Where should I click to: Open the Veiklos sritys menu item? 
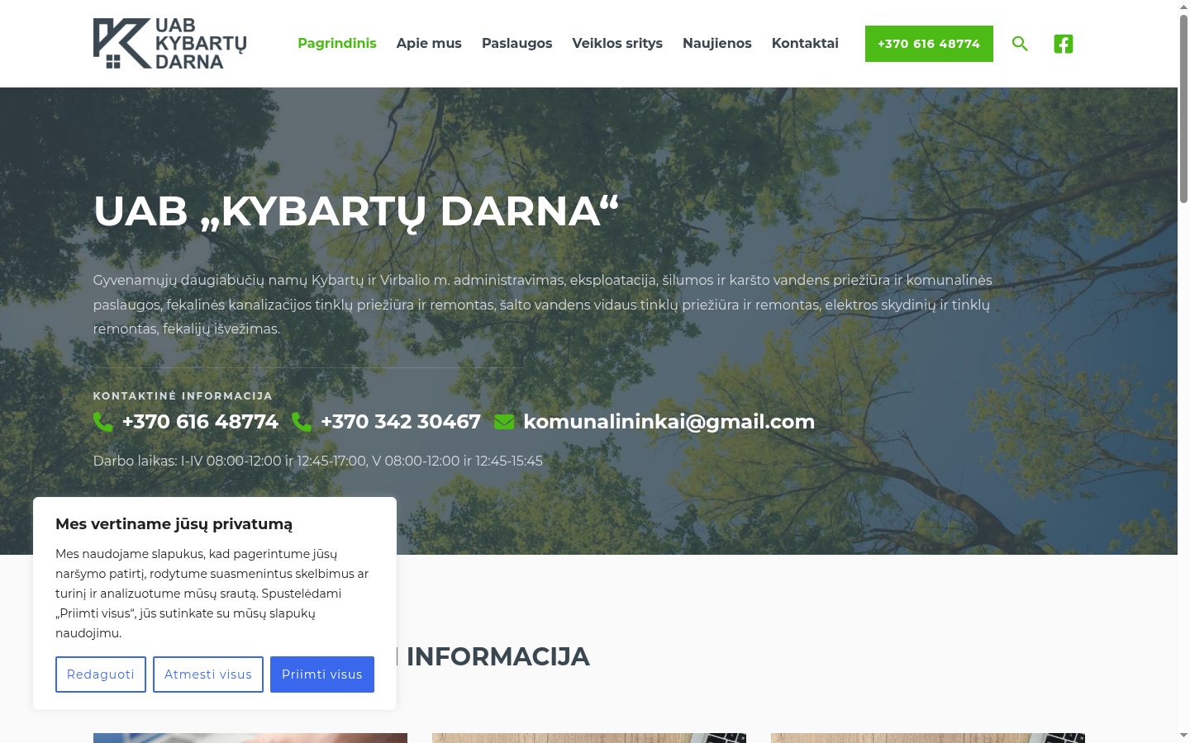(617, 43)
